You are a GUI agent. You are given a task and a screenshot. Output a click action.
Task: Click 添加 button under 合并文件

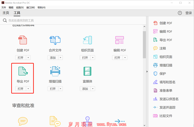pos(53,57)
